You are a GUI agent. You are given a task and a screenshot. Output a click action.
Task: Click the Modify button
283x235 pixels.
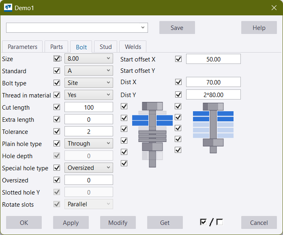tap(118, 222)
